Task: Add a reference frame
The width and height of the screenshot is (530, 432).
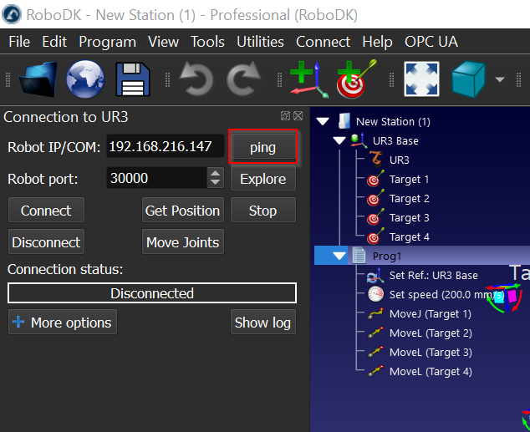Action: coord(308,79)
